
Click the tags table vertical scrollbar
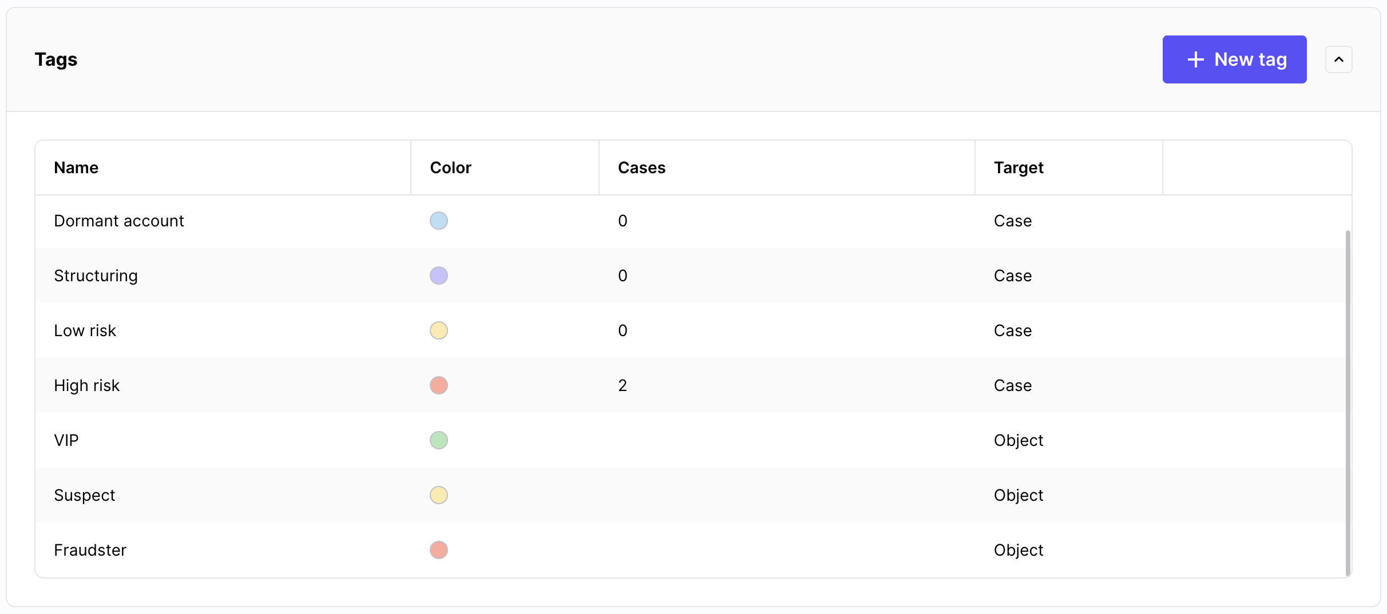tap(1348, 403)
